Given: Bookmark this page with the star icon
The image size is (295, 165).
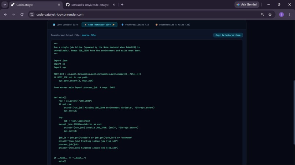Looking at the screenshot, I should click(x=270, y=15).
